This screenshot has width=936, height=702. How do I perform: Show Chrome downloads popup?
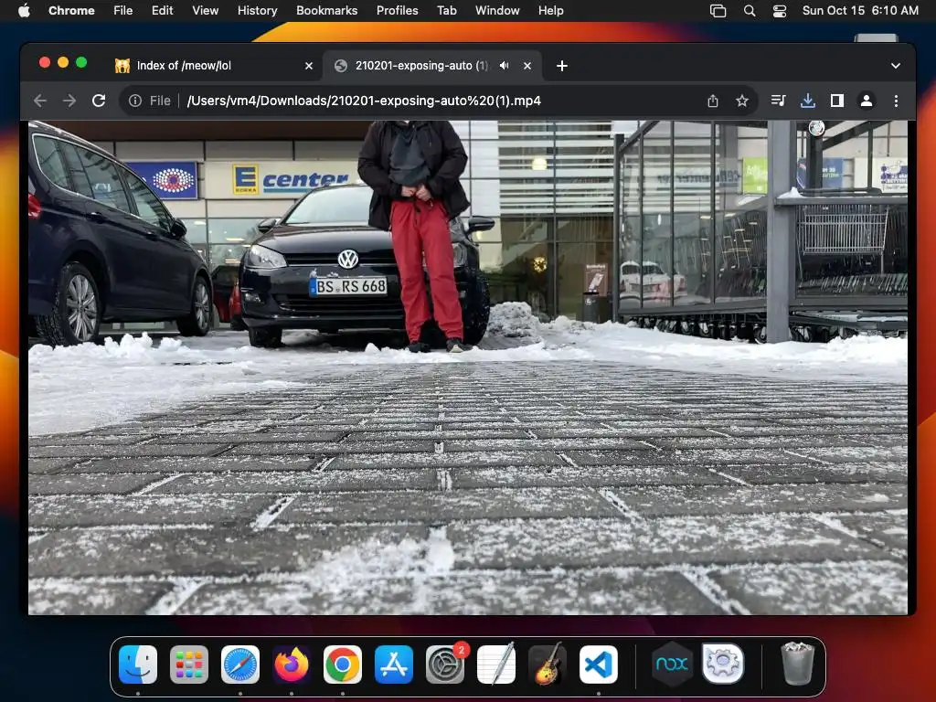coord(808,101)
